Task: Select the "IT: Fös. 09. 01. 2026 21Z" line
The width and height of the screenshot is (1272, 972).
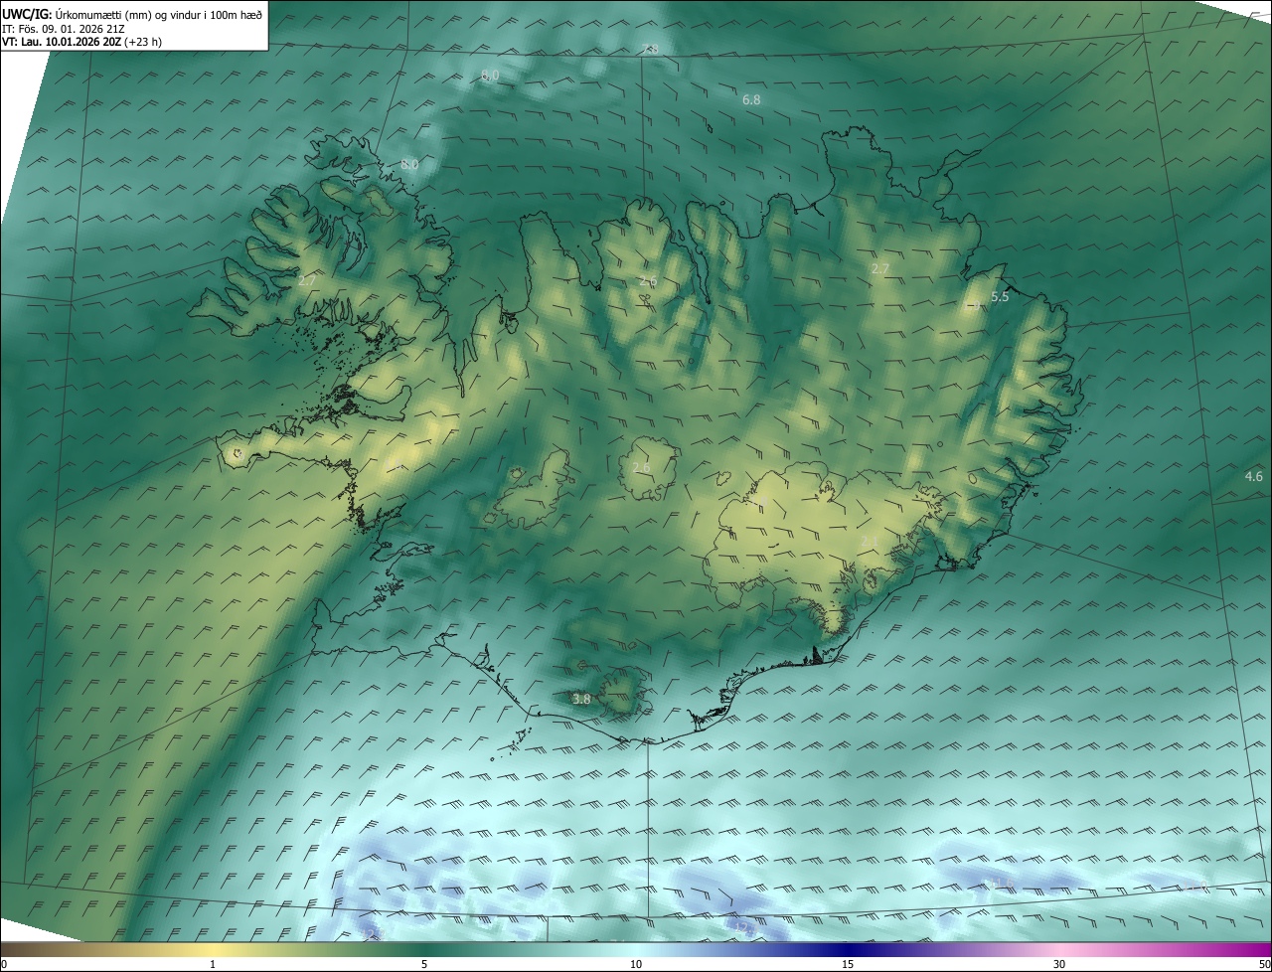Action: click(x=64, y=28)
